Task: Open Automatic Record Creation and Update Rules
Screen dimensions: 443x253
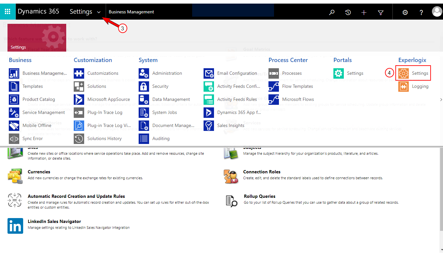Action: (x=76, y=196)
